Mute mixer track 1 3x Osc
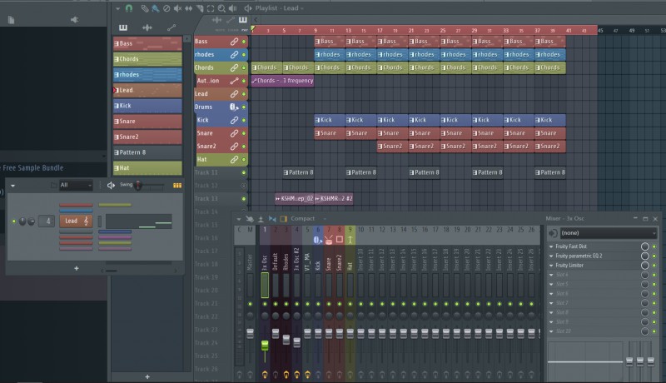Image resolution: width=666 pixels, height=383 pixels. [265, 304]
